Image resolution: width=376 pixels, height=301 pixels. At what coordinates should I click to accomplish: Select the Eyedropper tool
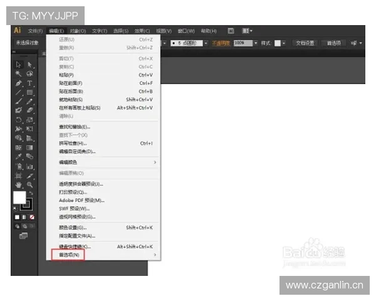[x=18, y=157]
